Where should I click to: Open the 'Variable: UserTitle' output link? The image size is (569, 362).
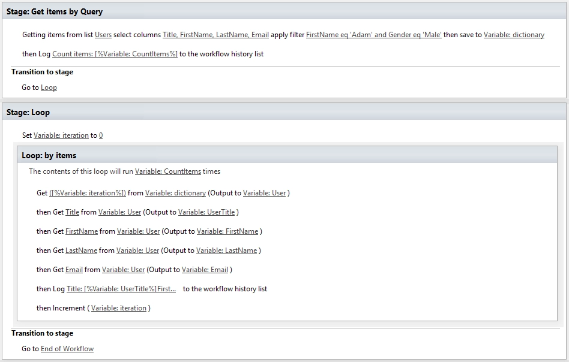206,212
